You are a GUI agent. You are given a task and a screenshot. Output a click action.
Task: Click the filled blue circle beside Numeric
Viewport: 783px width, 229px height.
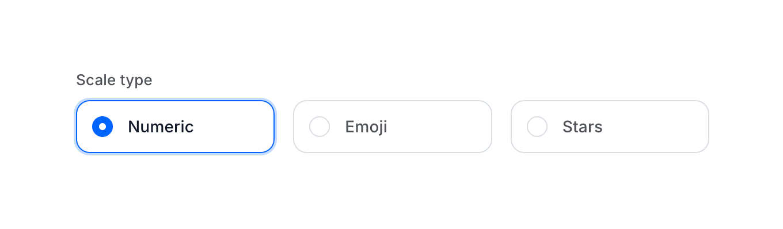(x=102, y=127)
